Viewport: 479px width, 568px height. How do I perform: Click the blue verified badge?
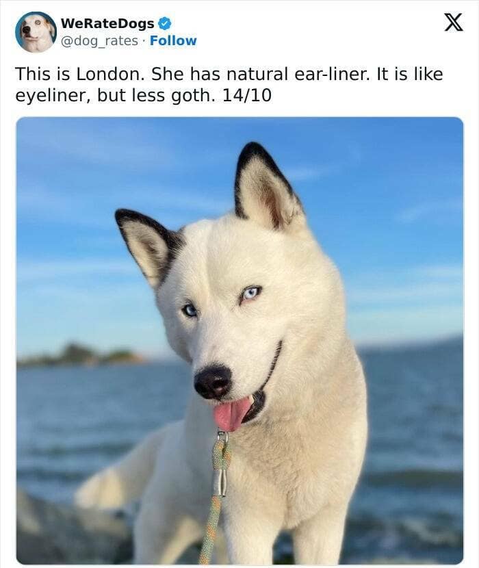[165, 23]
